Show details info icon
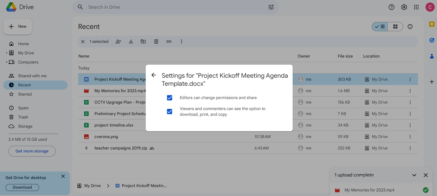The image size is (437, 196). 410,26
